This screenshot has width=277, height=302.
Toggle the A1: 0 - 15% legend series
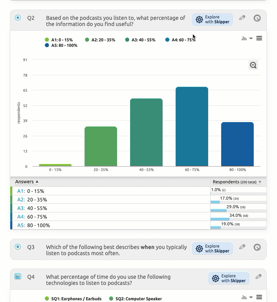(x=59, y=40)
